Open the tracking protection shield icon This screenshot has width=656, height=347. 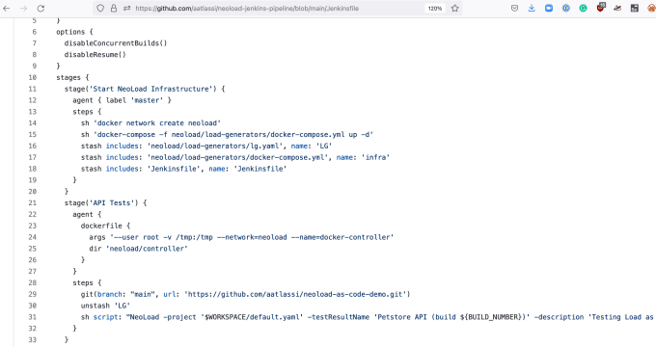tap(100, 9)
